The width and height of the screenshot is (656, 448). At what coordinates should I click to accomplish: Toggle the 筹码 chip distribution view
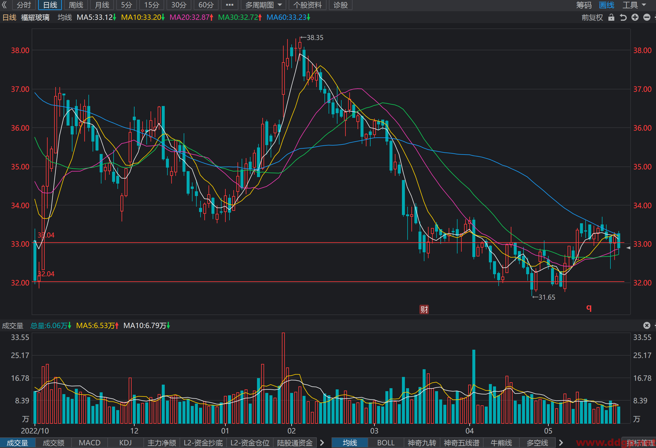584,5
